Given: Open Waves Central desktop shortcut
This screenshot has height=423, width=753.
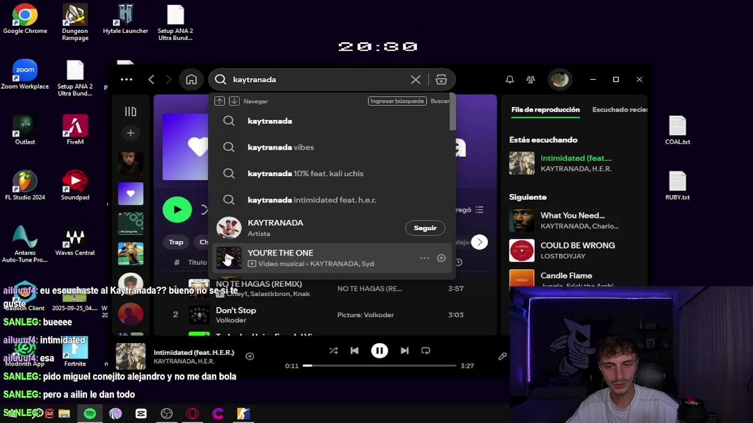Looking at the screenshot, I should pos(75,241).
